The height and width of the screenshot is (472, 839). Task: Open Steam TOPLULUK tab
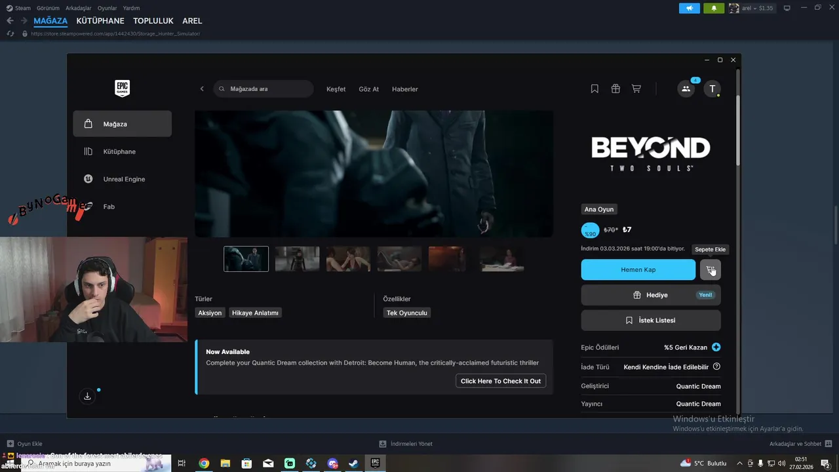(x=152, y=21)
